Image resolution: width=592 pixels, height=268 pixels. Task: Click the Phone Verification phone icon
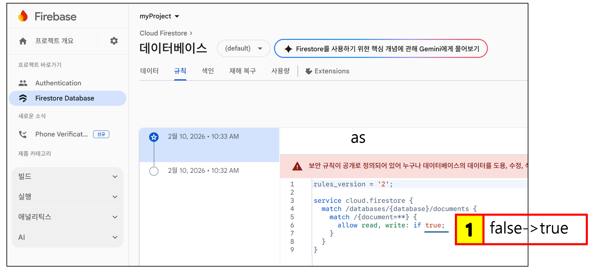23,134
